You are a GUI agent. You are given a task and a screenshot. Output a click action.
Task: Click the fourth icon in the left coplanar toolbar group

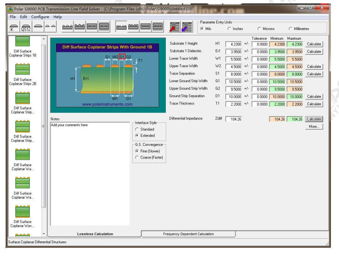click(104, 27)
